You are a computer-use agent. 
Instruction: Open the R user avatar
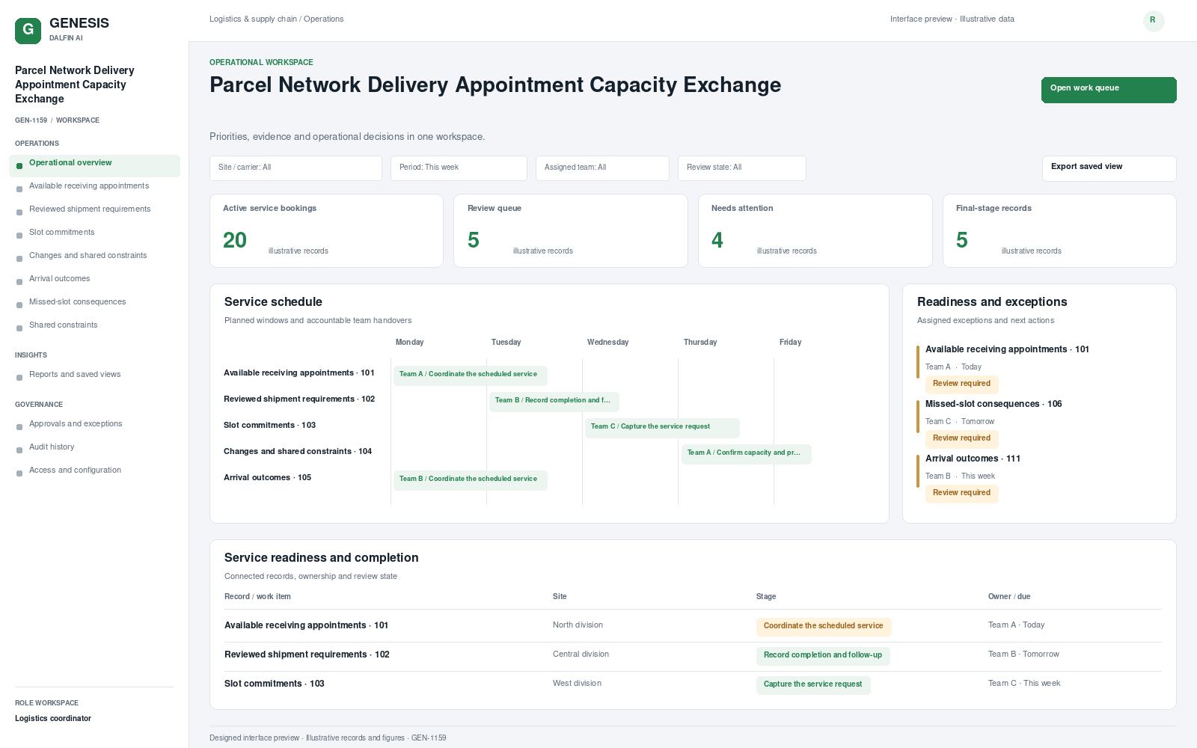pyautogui.click(x=1154, y=21)
